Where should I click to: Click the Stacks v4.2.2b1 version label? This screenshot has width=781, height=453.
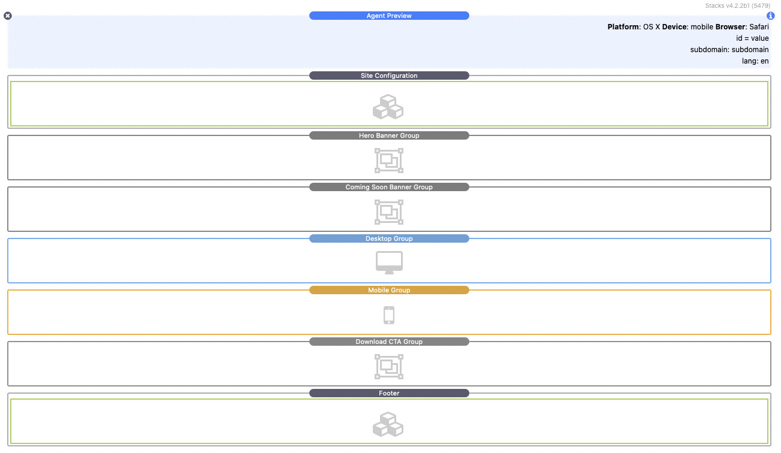(737, 5)
